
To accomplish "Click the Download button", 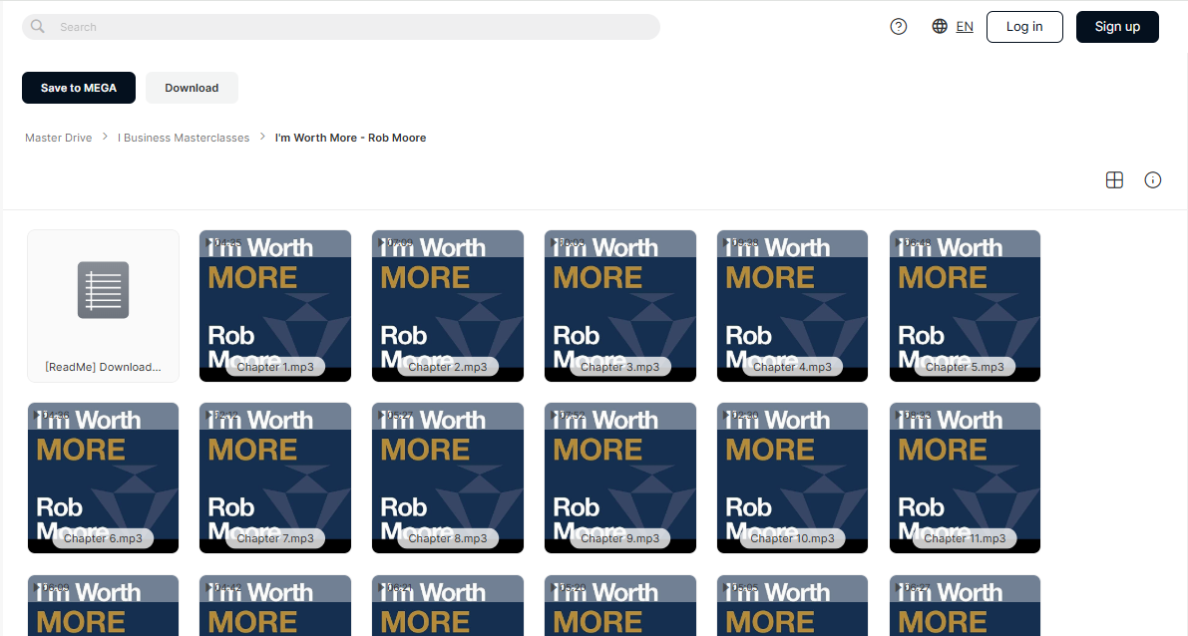I will [x=192, y=88].
